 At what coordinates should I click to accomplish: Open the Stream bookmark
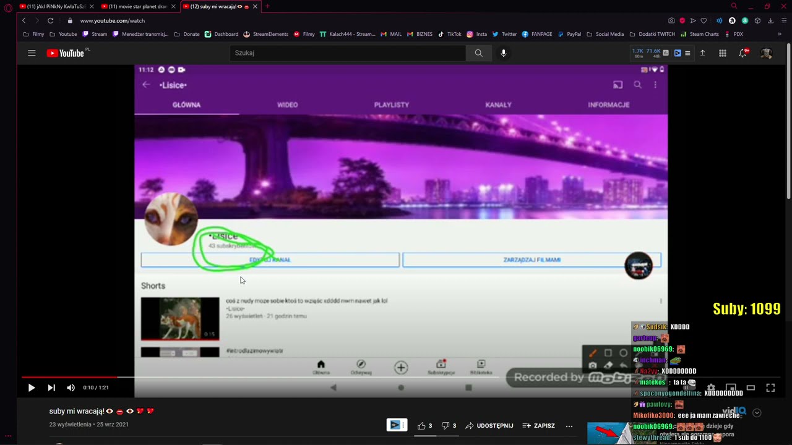95,34
